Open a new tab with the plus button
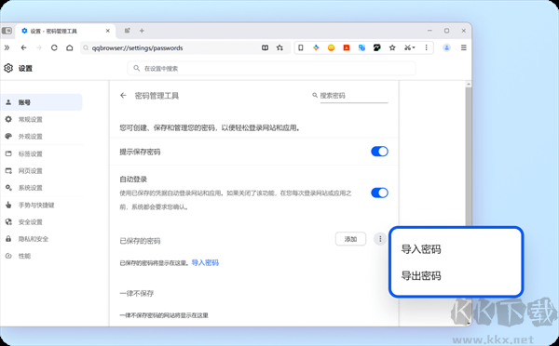 pyautogui.click(x=142, y=31)
